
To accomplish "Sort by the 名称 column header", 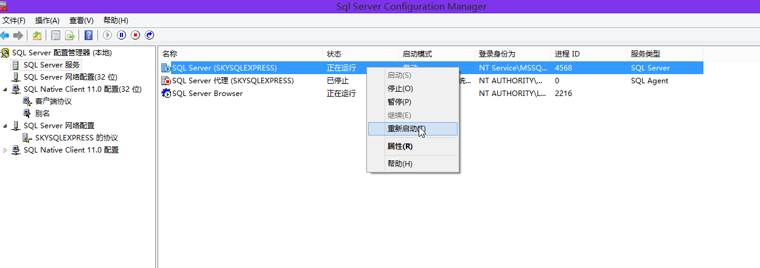I will tap(240, 54).
